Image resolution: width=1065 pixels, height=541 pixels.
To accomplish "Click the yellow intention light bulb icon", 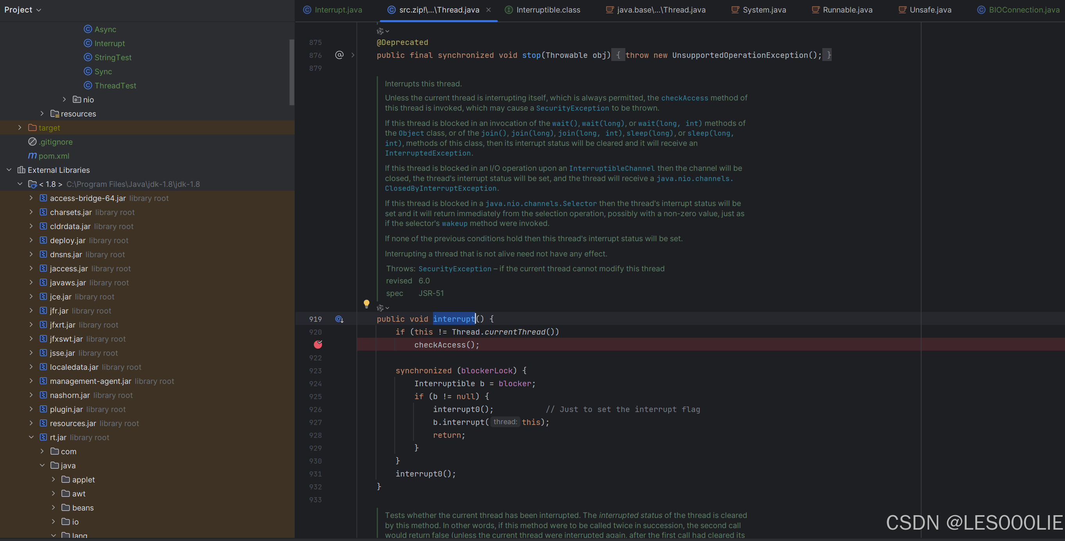I will pos(366,304).
